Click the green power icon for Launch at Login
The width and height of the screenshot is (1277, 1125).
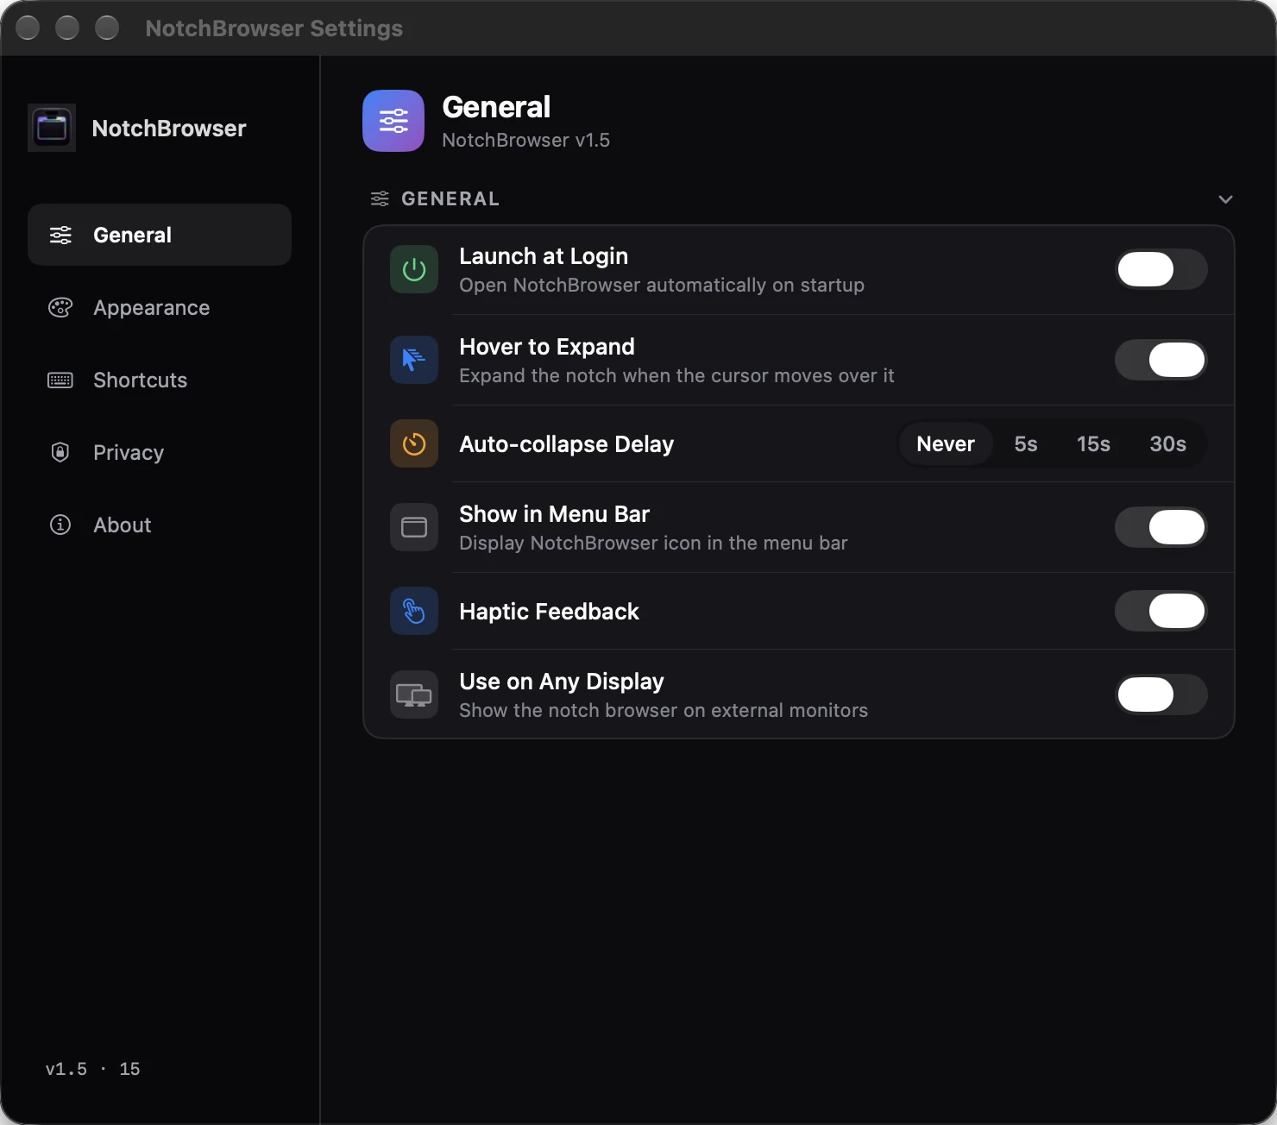click(414, 269)
